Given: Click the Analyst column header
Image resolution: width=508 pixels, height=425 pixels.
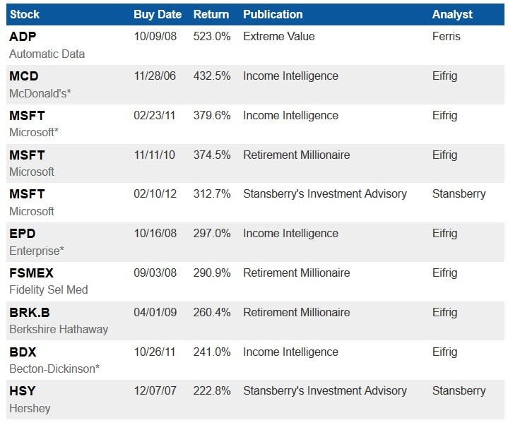Looking at the screenshot, I should coord(452,14).
